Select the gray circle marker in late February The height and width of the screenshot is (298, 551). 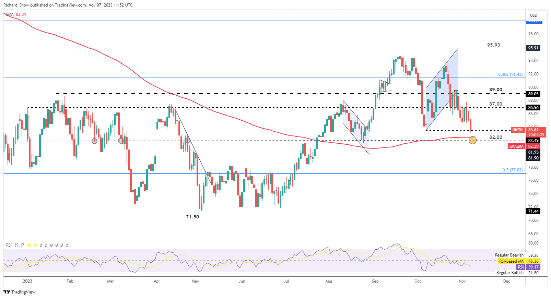tap(94, 141)
